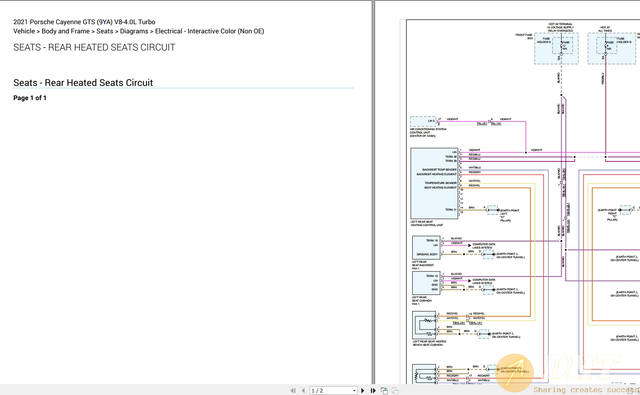The image size is (640, 395).
Task: Click the Left Rear Seat Heated Bench Seat Cushion label
Action: coord(429,343)
